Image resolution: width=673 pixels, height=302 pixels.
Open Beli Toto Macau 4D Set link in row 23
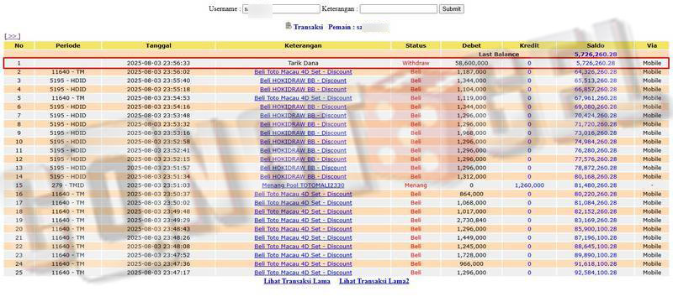(x=303, y=255)
